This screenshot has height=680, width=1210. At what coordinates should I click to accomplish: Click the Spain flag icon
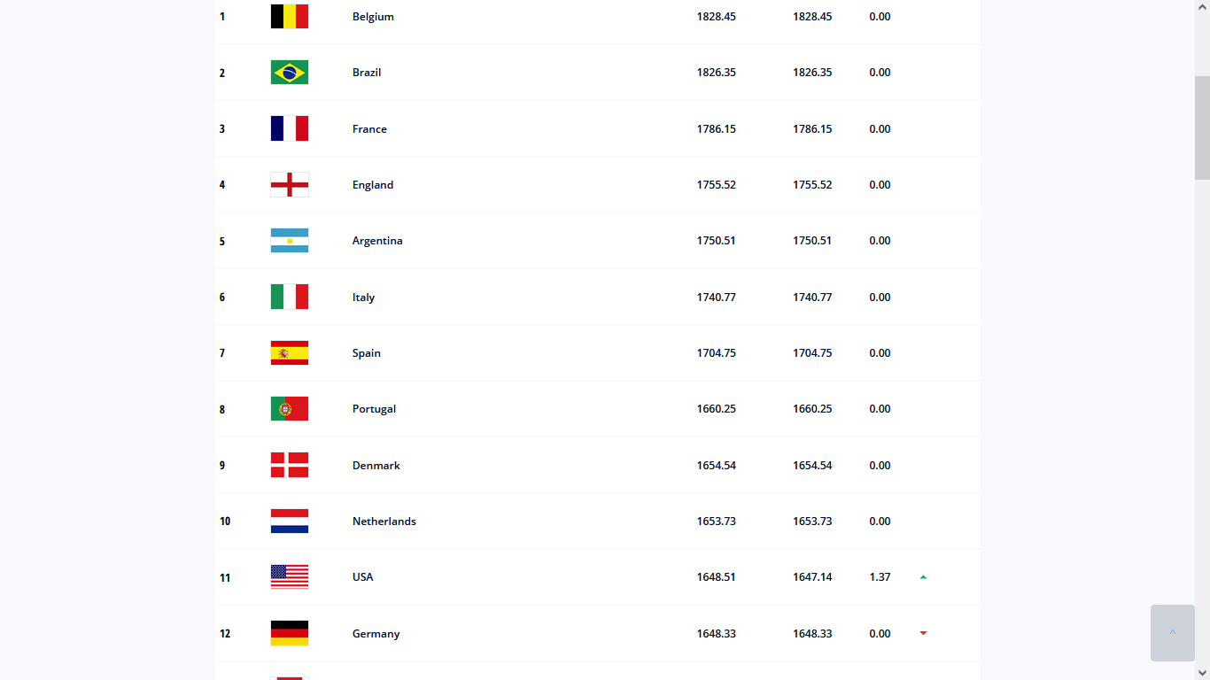coord(289,352)
